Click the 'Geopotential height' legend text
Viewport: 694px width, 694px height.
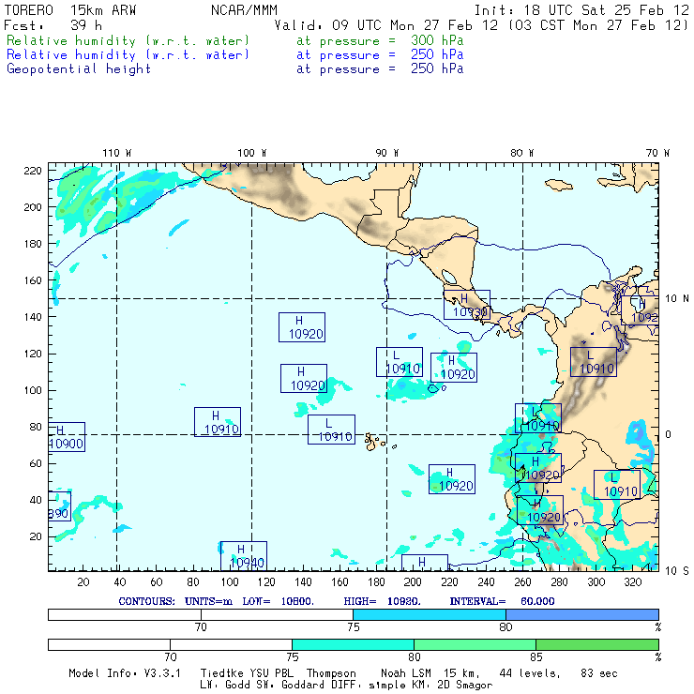pyautogui.click(x=79, y=69)
